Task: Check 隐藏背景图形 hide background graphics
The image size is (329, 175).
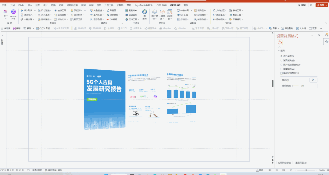Action: coord(281,73)
